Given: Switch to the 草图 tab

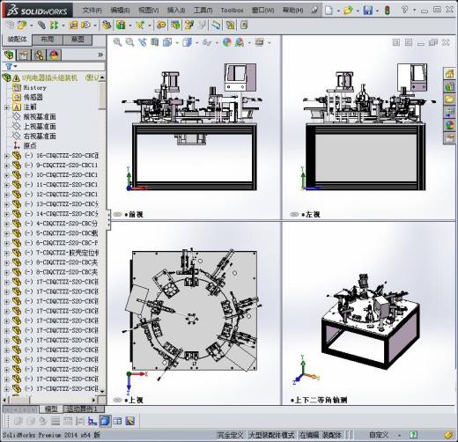Looking at the screenshot, I should point(78,40).
